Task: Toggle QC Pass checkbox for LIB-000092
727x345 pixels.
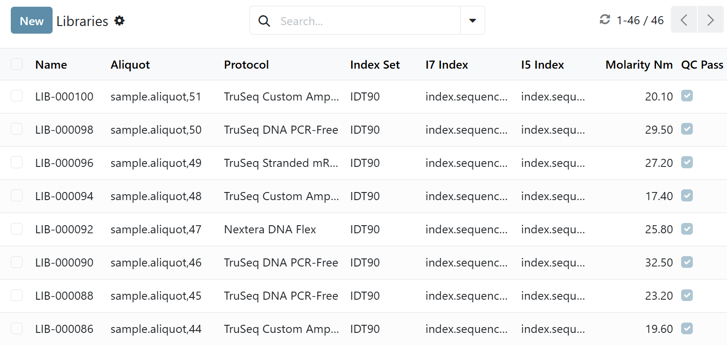Action: click(687, 229)
